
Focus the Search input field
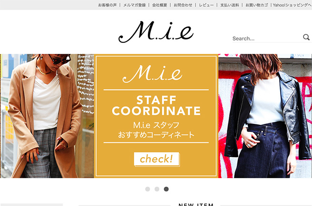pyautogui.click(x=267, y=38)
